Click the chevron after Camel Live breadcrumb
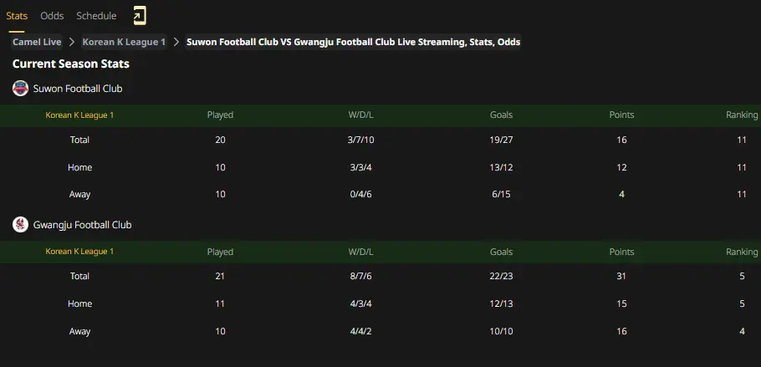Screen dimensions: 761x367 pyautogui.click(x=72, y=43)
